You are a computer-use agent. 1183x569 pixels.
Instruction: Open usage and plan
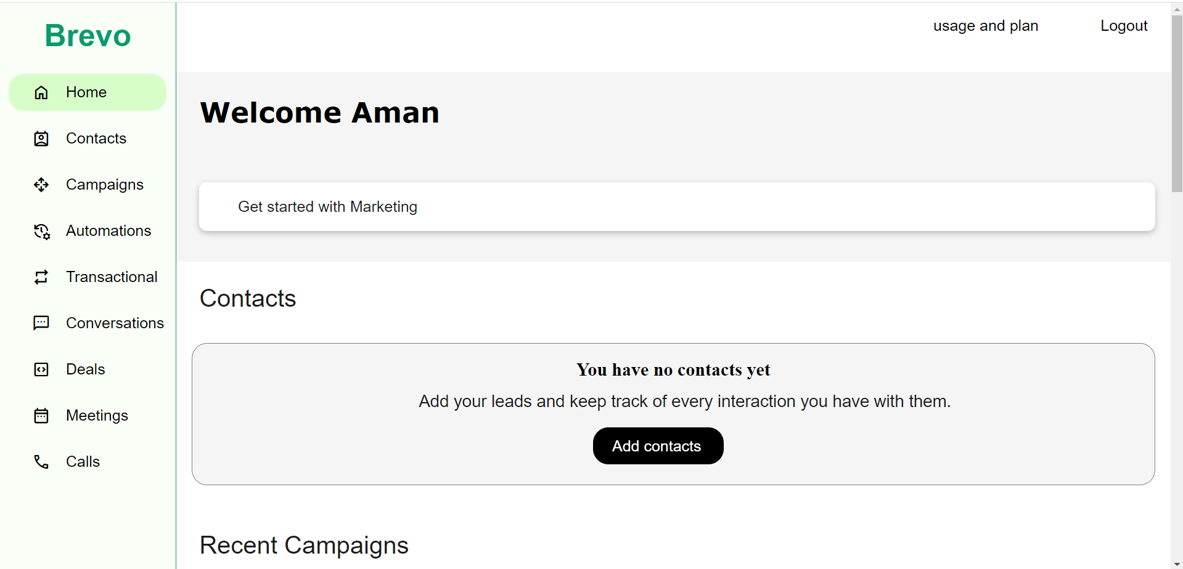click(x=984, y=25)
